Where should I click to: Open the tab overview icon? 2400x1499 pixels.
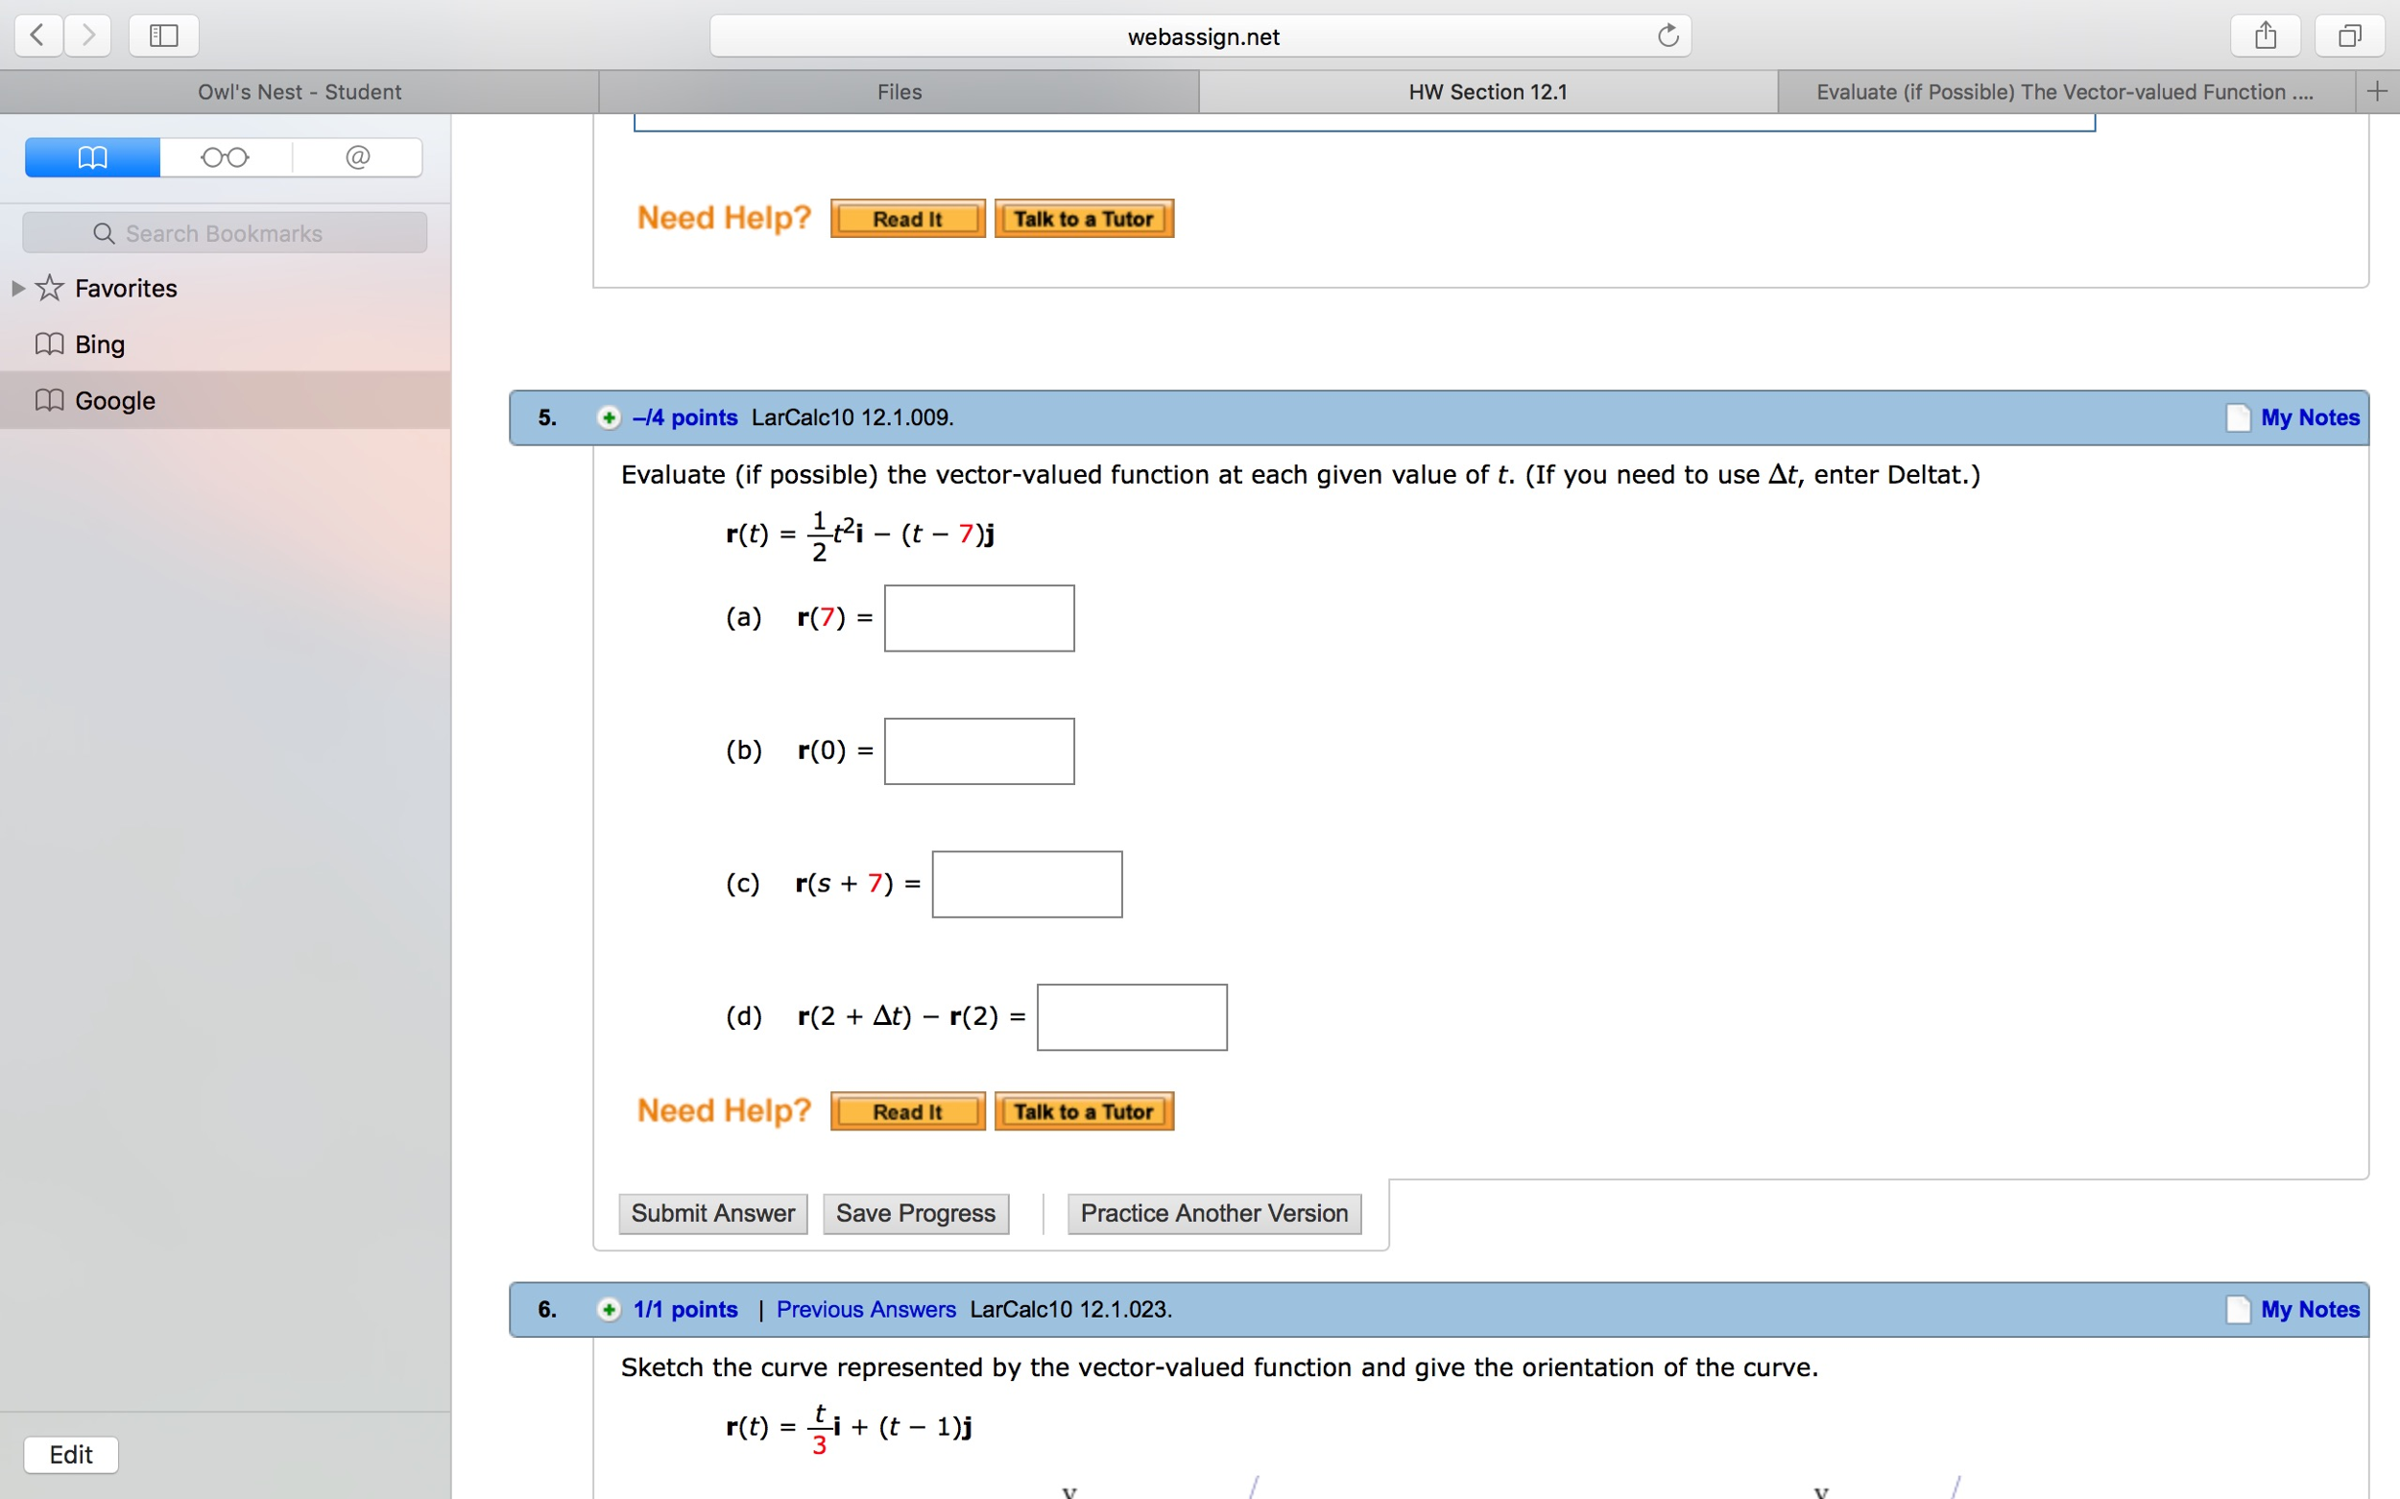pyautogui.click(x=2349, y=36)
